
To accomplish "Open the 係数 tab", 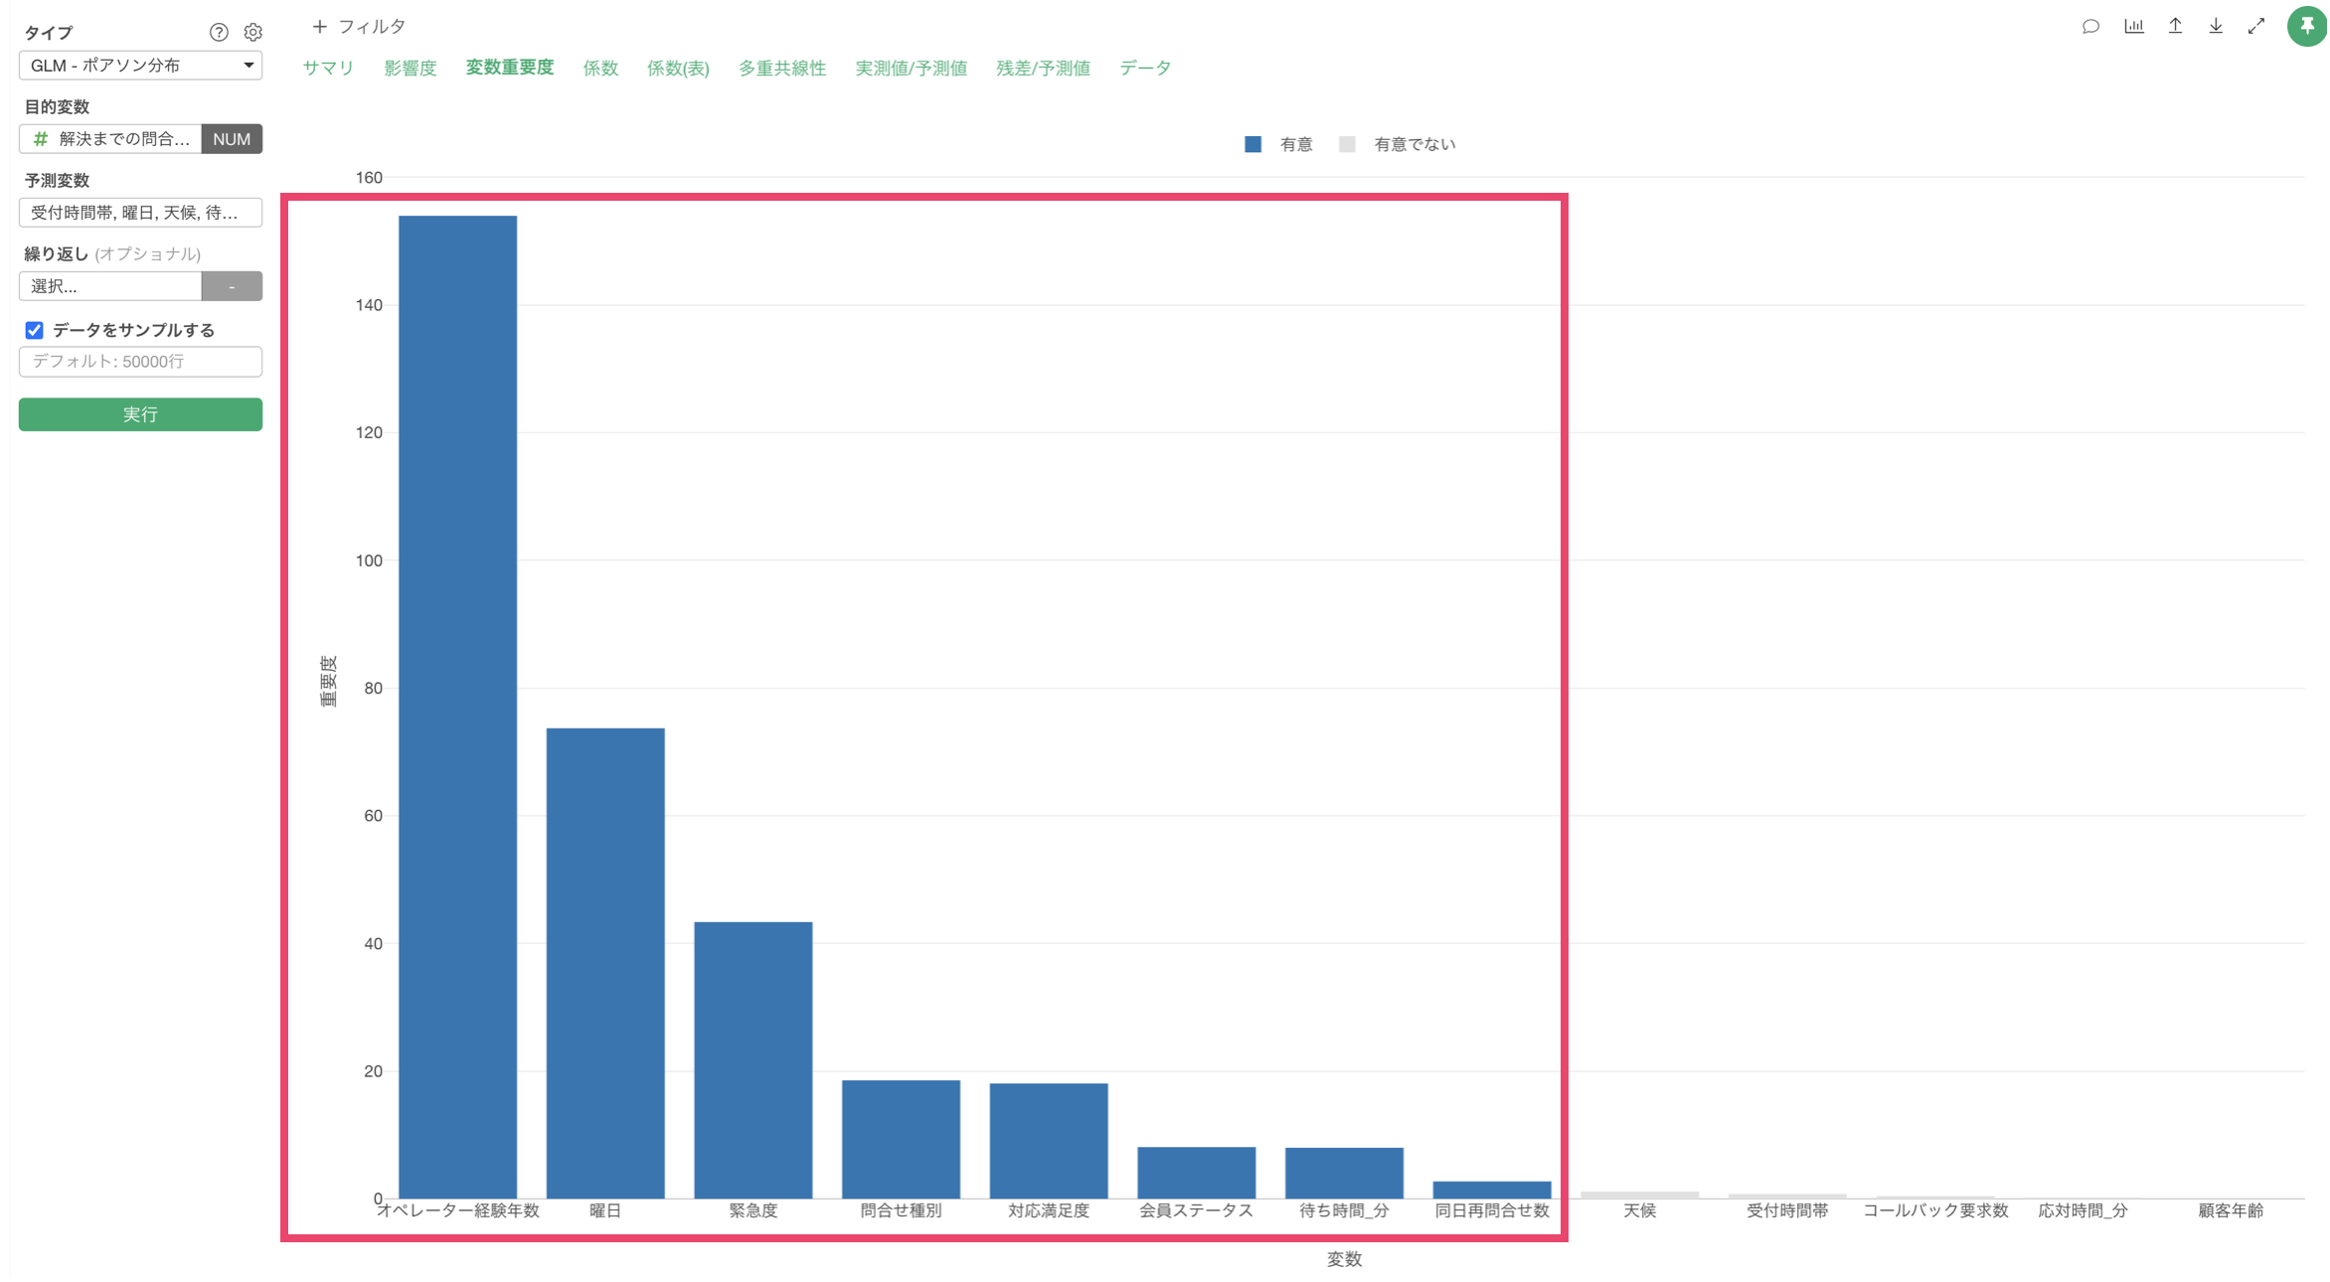I will coord(600,69).
